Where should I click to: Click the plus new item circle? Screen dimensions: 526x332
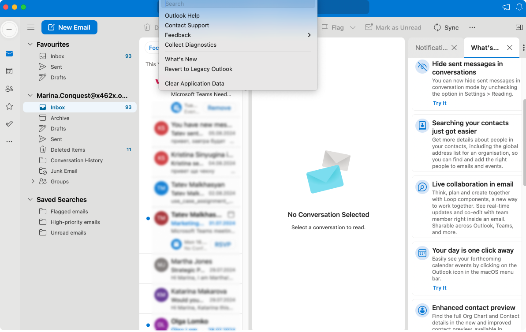pyautogui.click(x=9, y=30)
